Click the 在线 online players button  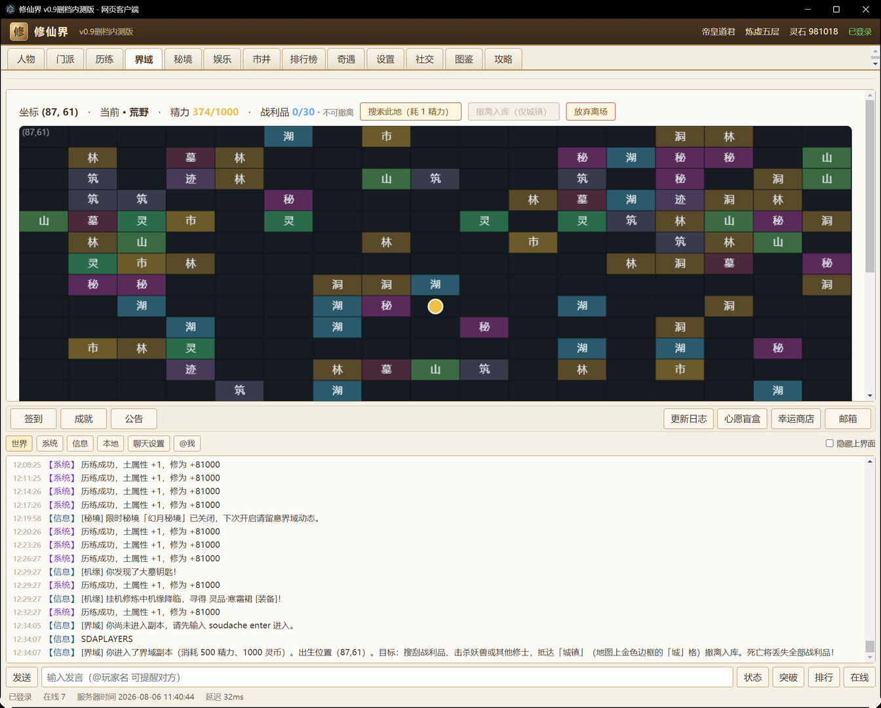click(x=859, y=677)
